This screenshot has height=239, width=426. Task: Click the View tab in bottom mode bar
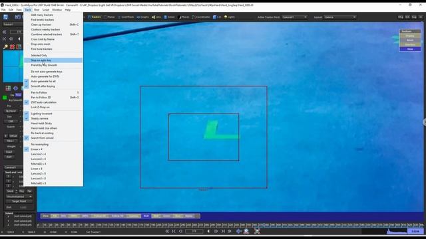pos(46,216)
